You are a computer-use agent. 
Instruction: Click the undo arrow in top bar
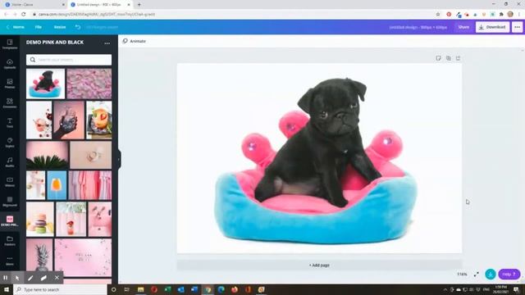[x=78, y=27]
